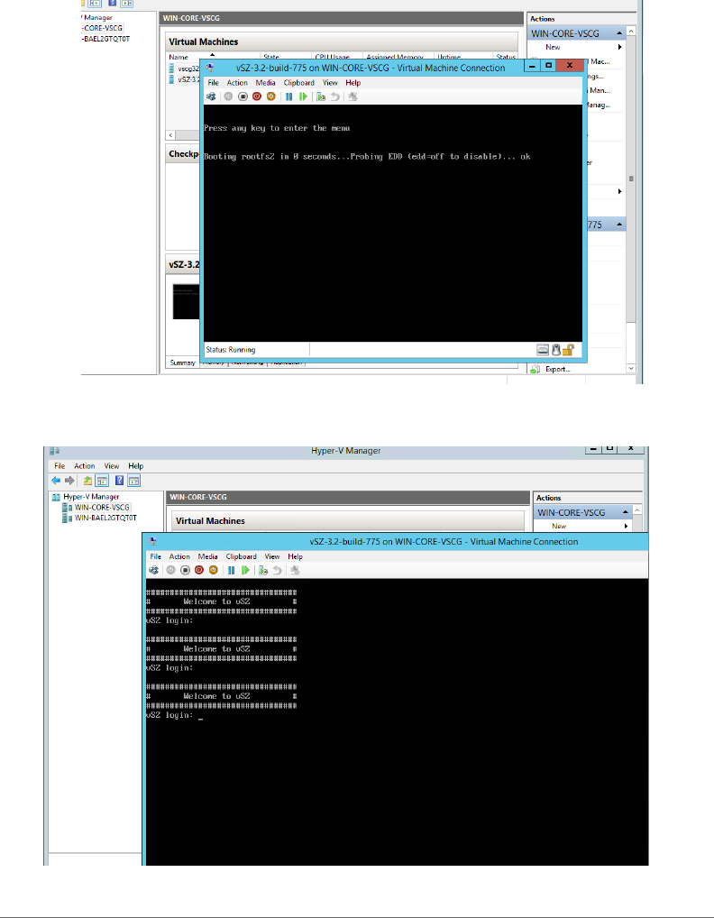The width and height of the screenshot is (714, 918).
Task: Click the blinking vSZ login prompt
Action: point(174,715)
